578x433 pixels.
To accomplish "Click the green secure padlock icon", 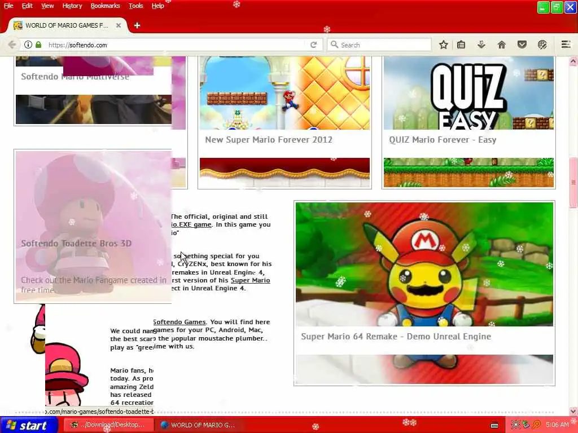I will 38,45.
